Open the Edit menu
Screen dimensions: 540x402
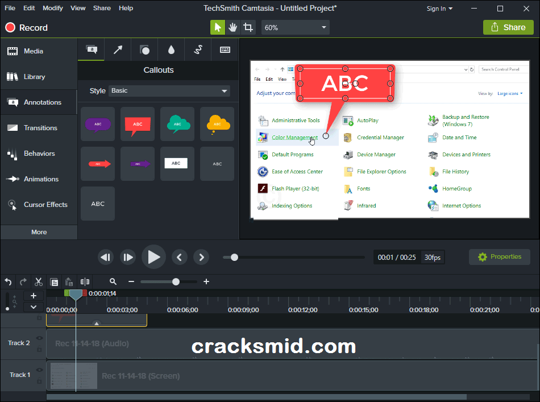29,8
